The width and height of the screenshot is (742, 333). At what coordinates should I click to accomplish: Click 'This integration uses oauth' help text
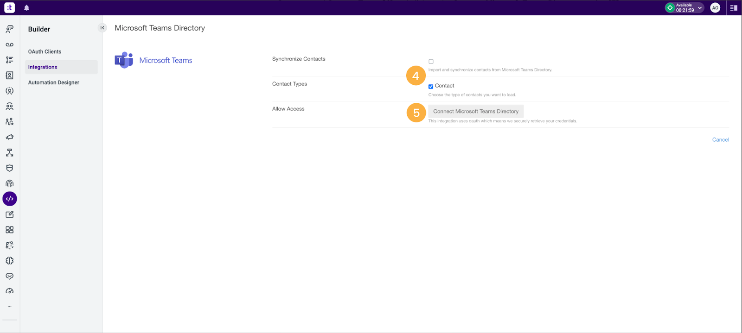click(503, 121)
